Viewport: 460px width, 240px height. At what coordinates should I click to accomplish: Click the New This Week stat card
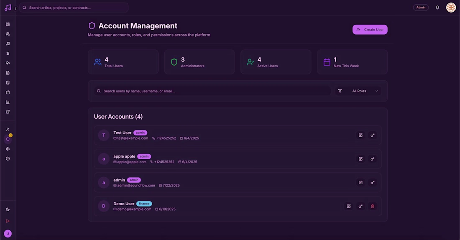coord(352,62)
